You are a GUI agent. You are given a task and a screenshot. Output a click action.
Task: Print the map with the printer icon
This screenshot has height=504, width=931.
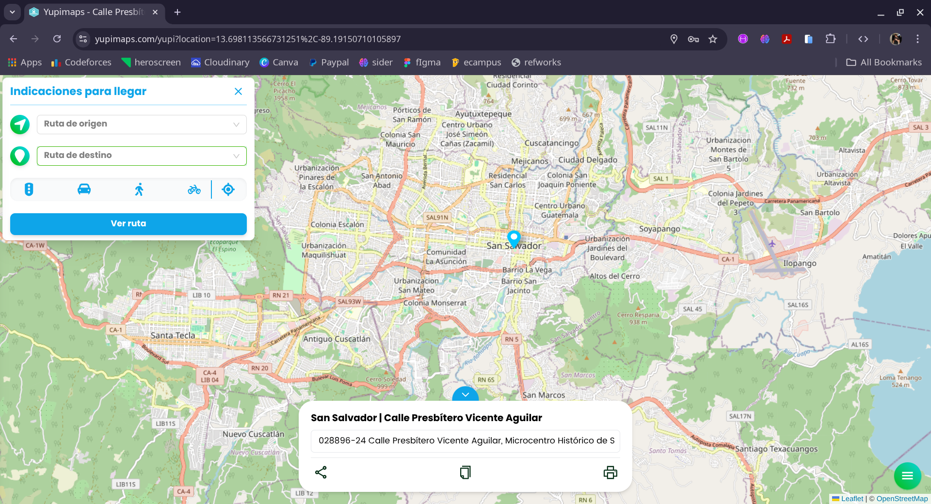pos(610,472)
